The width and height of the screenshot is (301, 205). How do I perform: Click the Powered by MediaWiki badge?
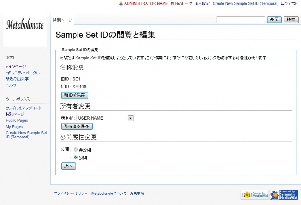coord(255,194)
